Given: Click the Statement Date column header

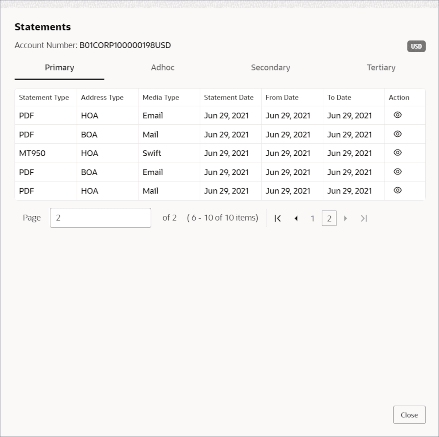Looking at the screenshot, I should tap(229, 98).
